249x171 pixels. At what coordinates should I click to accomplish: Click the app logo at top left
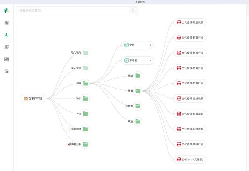click(x=7, y=10)
